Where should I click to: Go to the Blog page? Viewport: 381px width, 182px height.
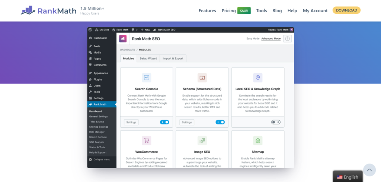(x=277, y=11)
